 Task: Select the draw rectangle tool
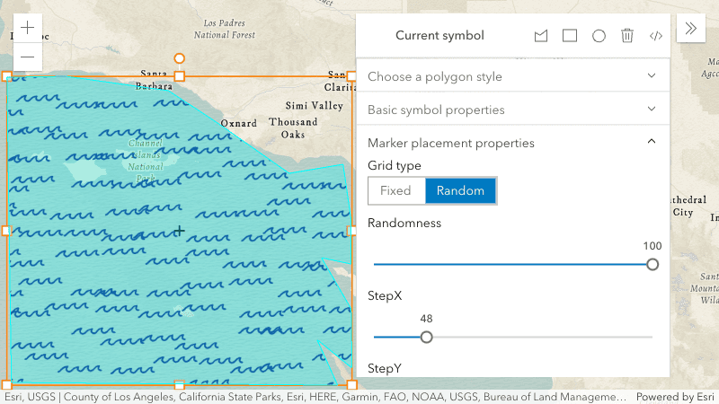[x=570, y=36]
